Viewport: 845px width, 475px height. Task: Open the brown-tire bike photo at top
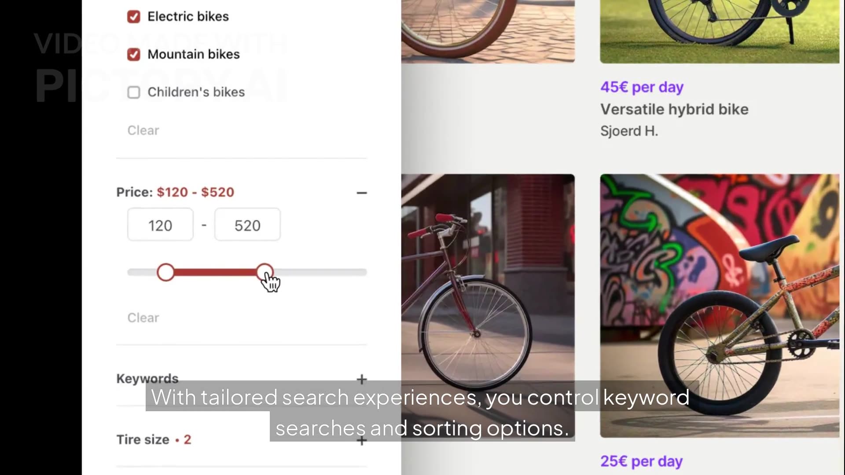[488, 31]
